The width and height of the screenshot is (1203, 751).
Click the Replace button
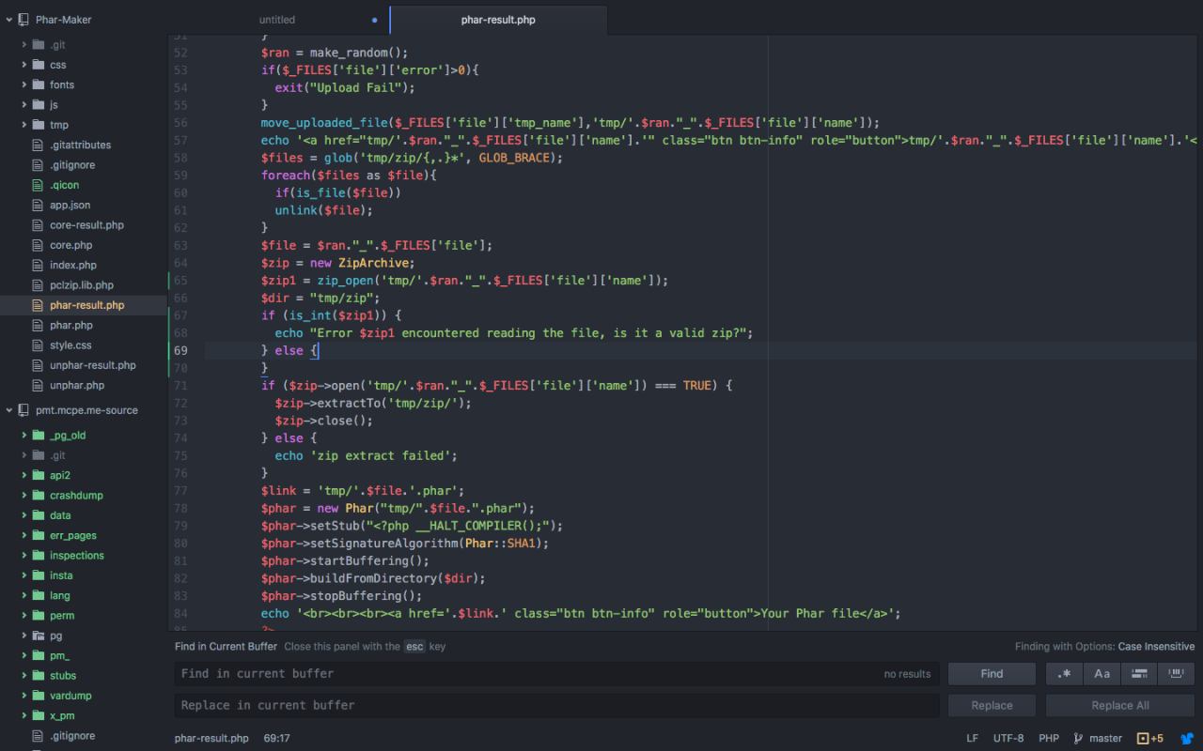[992, 705]
